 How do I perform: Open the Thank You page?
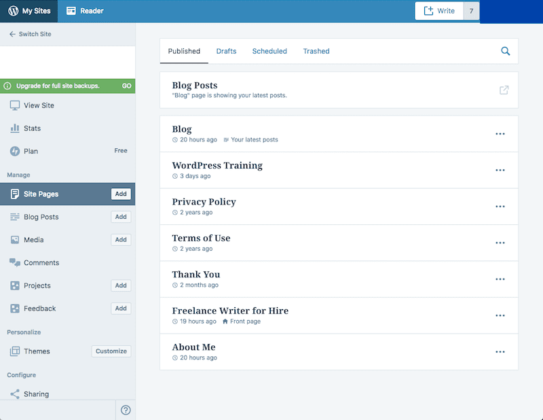(x=196, y=275)
